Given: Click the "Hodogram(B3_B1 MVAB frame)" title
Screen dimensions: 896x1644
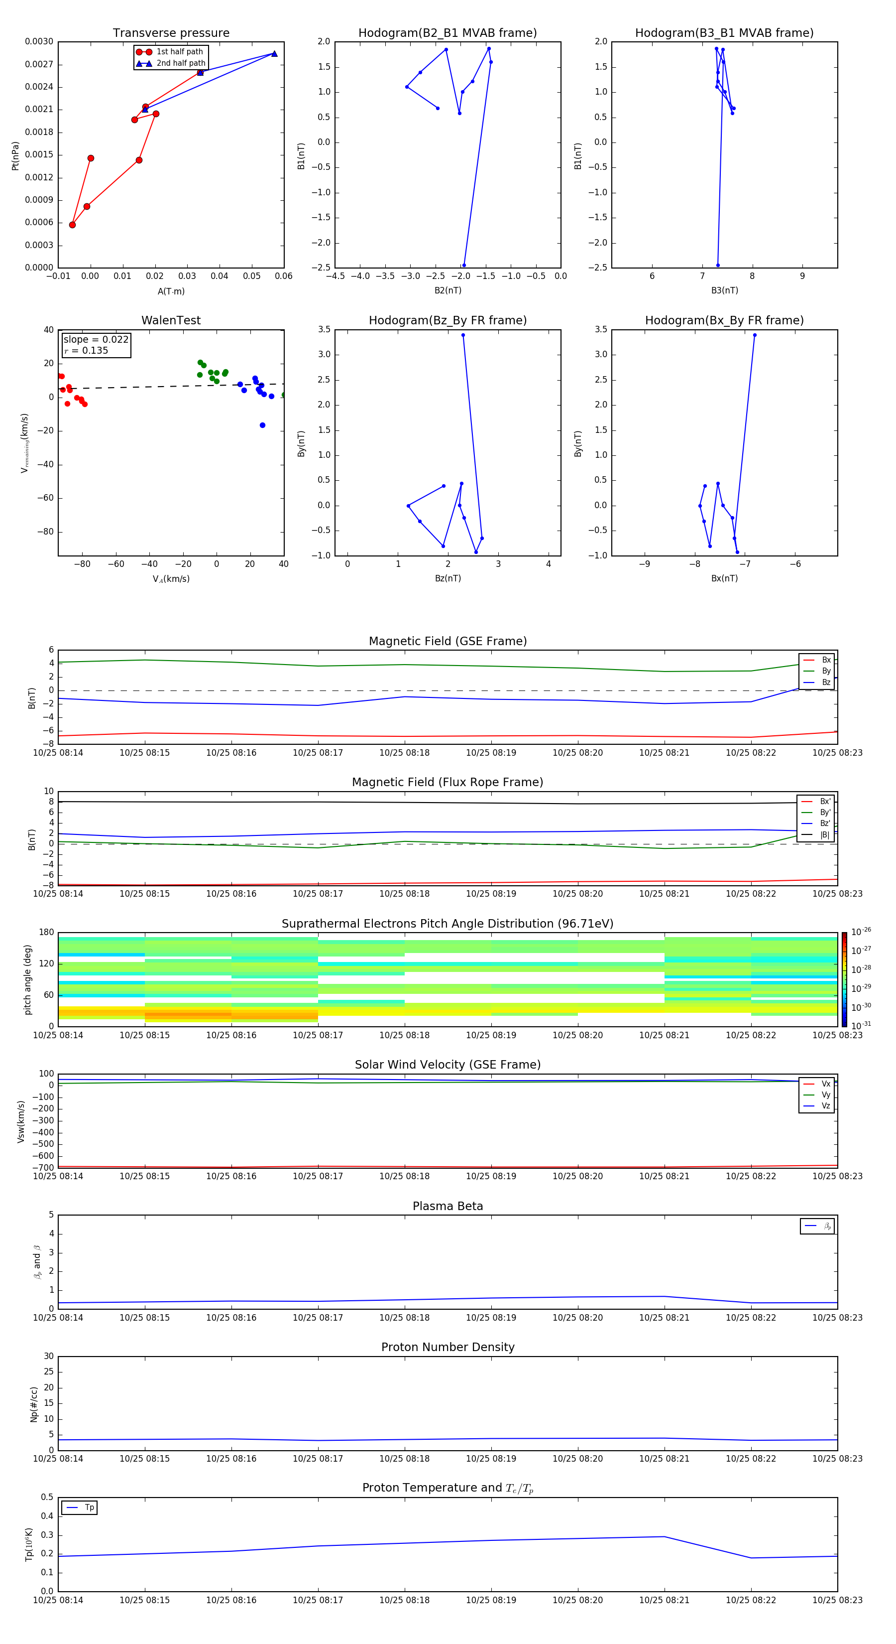Looking at the screenshot, I should pos(724,33).
